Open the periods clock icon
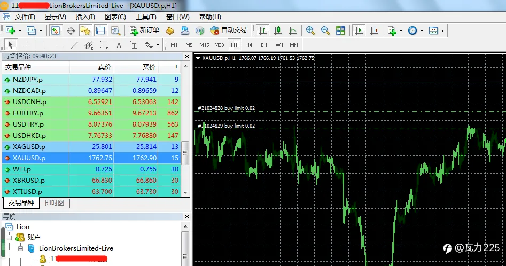 412,30
